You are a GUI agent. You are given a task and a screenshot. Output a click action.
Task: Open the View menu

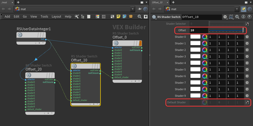click(x=34, y=17)
